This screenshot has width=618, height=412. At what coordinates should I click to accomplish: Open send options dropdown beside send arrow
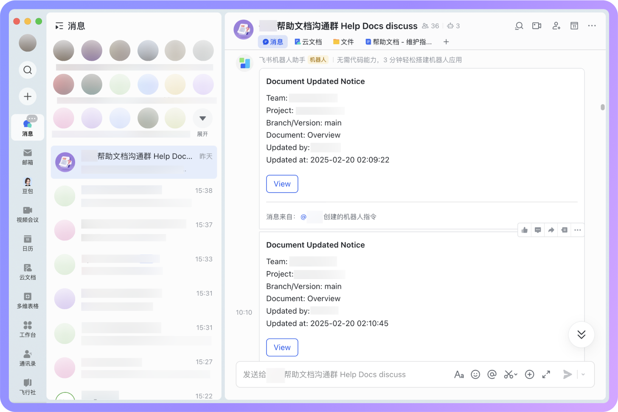pyautogui.click(x=583, y=374)
